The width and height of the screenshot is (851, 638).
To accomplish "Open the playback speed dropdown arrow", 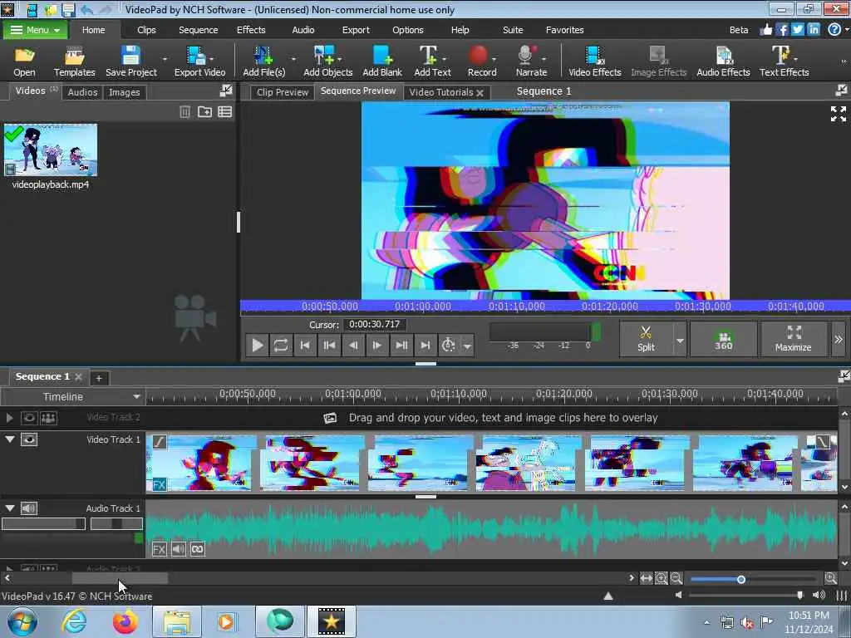I will [467, 346].
